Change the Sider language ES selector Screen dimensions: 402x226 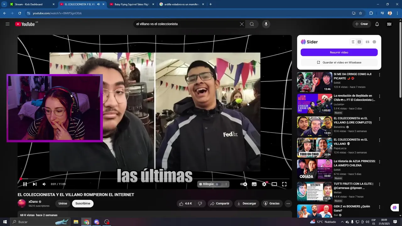click(x=367, y=42)
